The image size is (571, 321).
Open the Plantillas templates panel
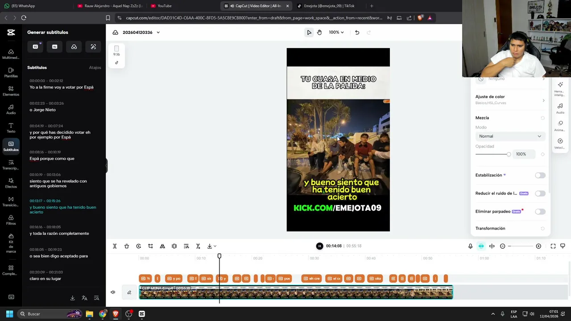pos(11,73)
